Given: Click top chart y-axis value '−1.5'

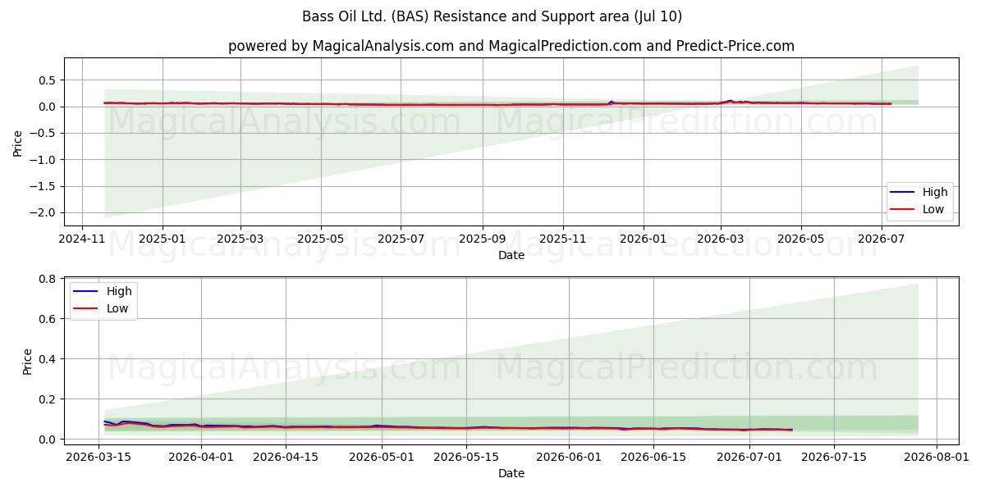Looking at the screenshot, I should tap(44, 186).
